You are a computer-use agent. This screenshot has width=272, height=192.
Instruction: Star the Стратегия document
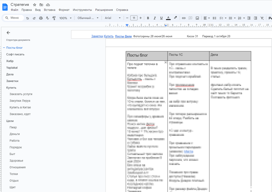click(35, 5)
